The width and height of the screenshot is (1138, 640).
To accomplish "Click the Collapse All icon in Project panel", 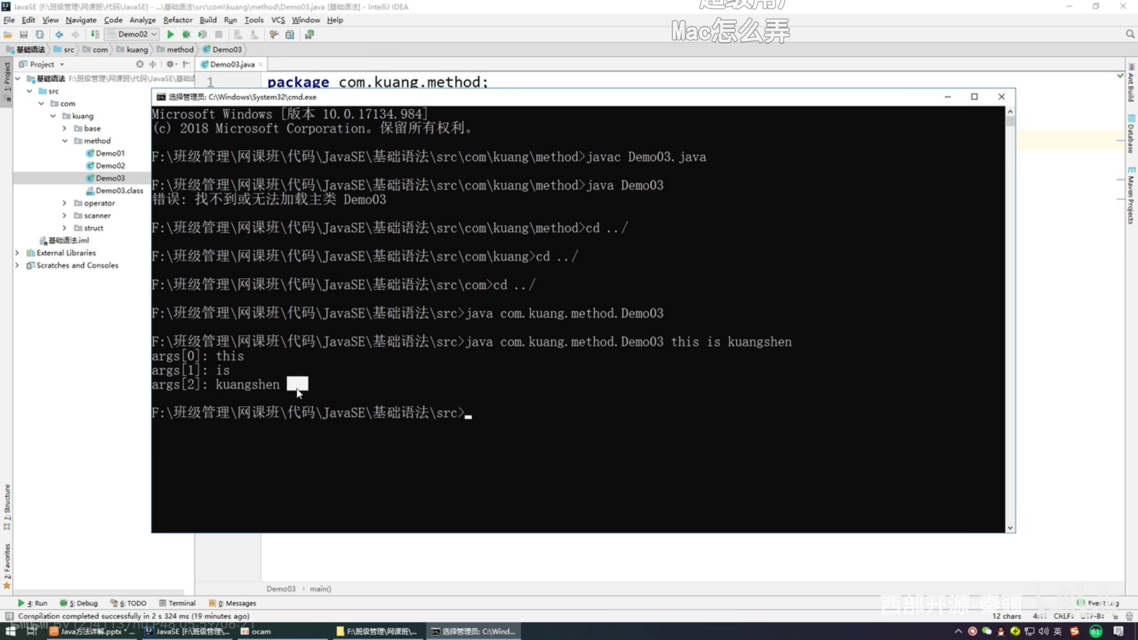I will 152,64.
